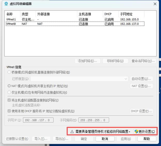Click the 应用 button
The width and height of the screenshot is (161, 146).
point(126,139)
